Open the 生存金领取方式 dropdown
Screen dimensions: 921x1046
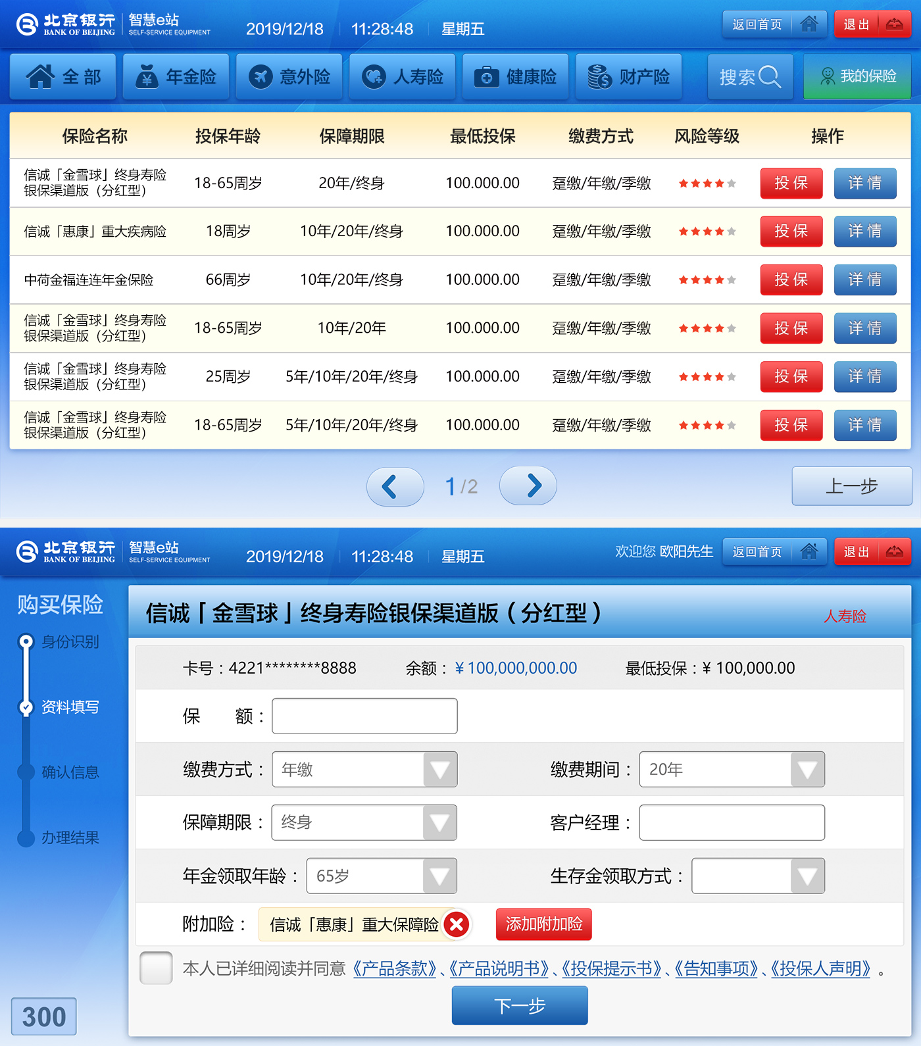pyautogui.click(x=759, y=876)
